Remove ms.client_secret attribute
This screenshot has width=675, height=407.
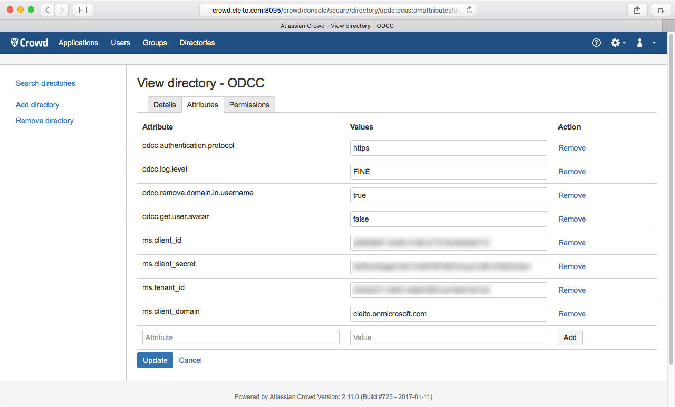(572, 266)
